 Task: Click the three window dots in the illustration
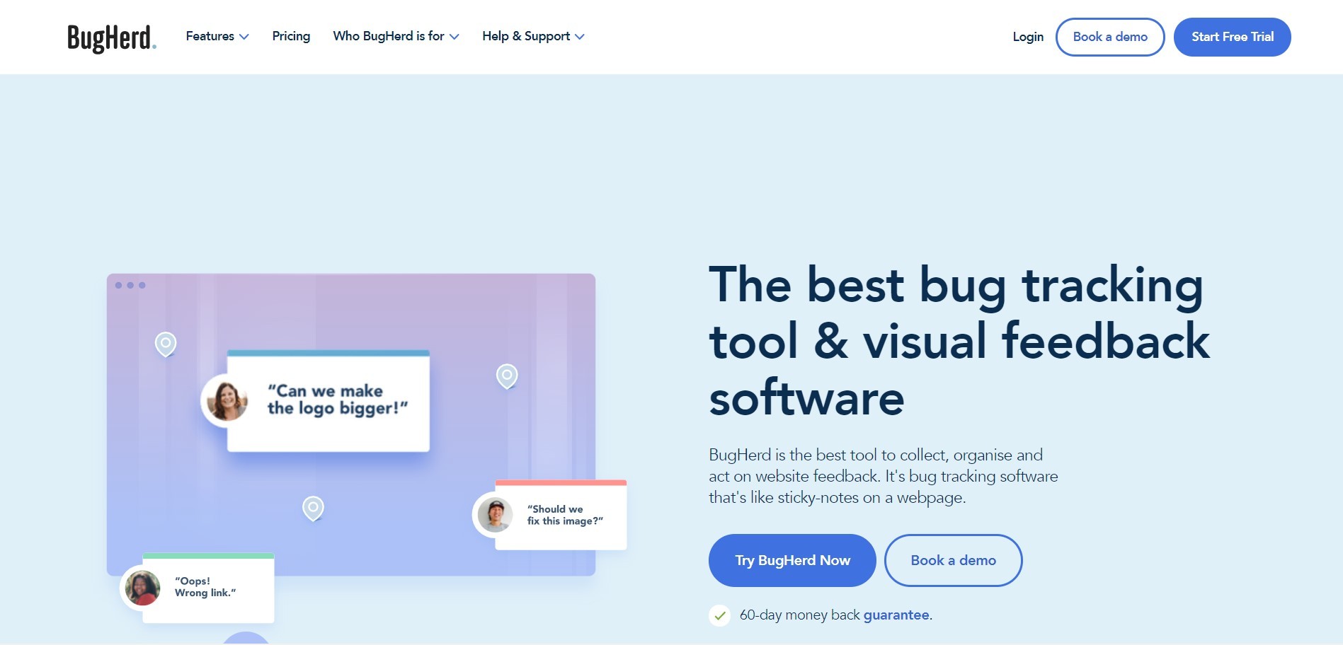(130, 285)
